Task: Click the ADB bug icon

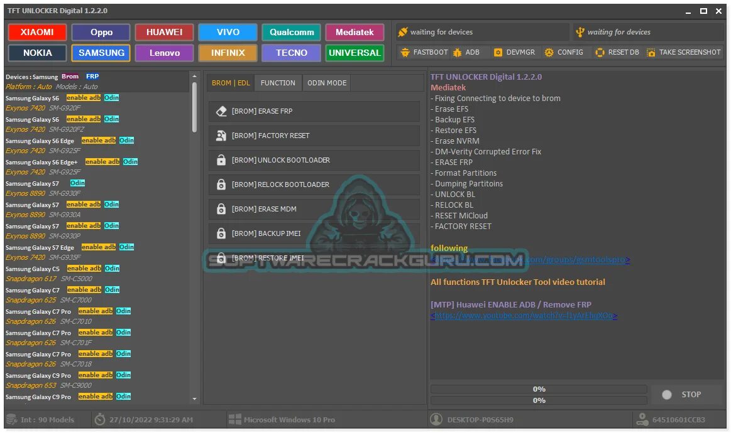Action: (x=458, y=52)
